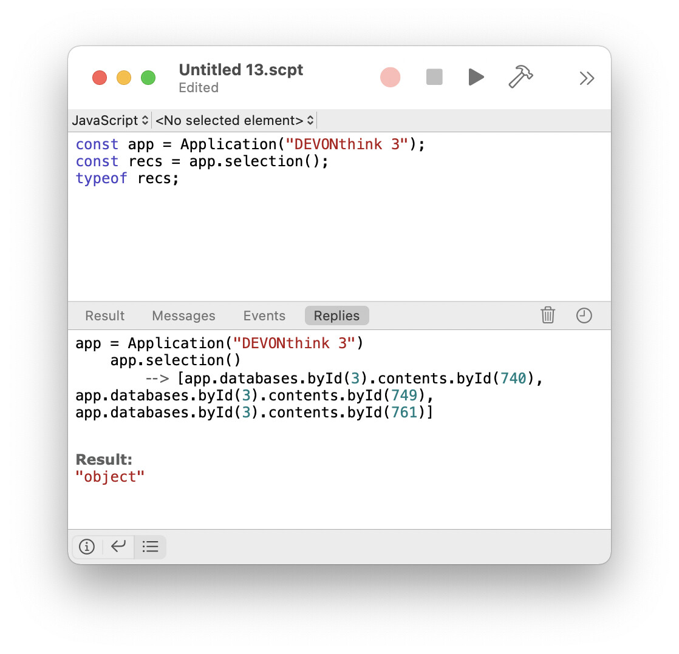Click the Untitled 13.scpt window title
Image resolution: width=679 pixels, height=654 pixels.
[241, 70]
